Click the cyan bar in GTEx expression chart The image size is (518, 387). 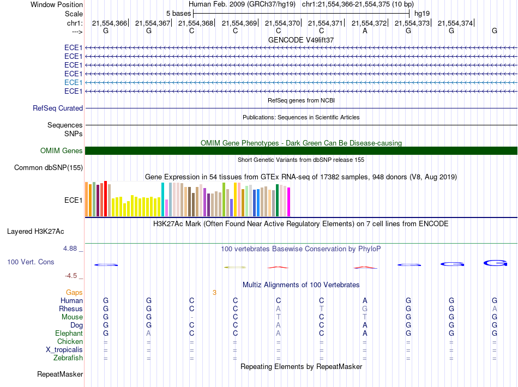point(163,199)
